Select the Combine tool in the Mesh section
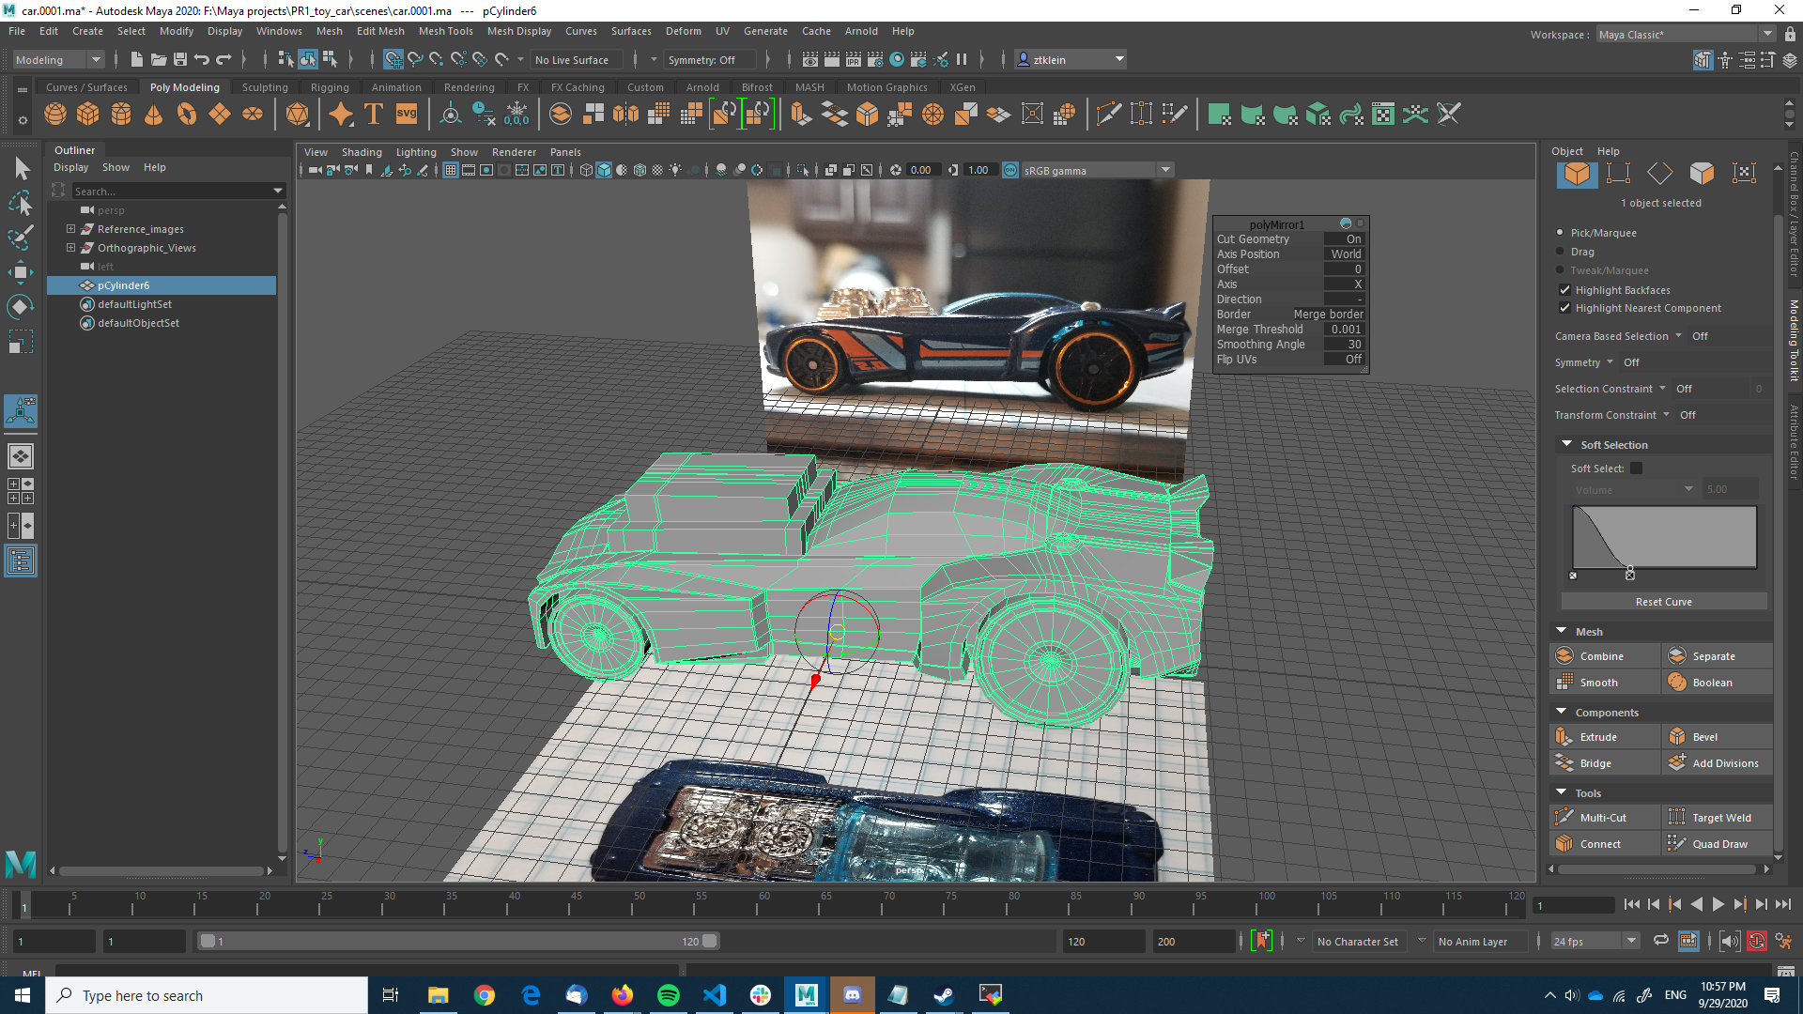Image resolution: width=1803 pixels, height=1014 pixels. click(x=1604, y=655)
